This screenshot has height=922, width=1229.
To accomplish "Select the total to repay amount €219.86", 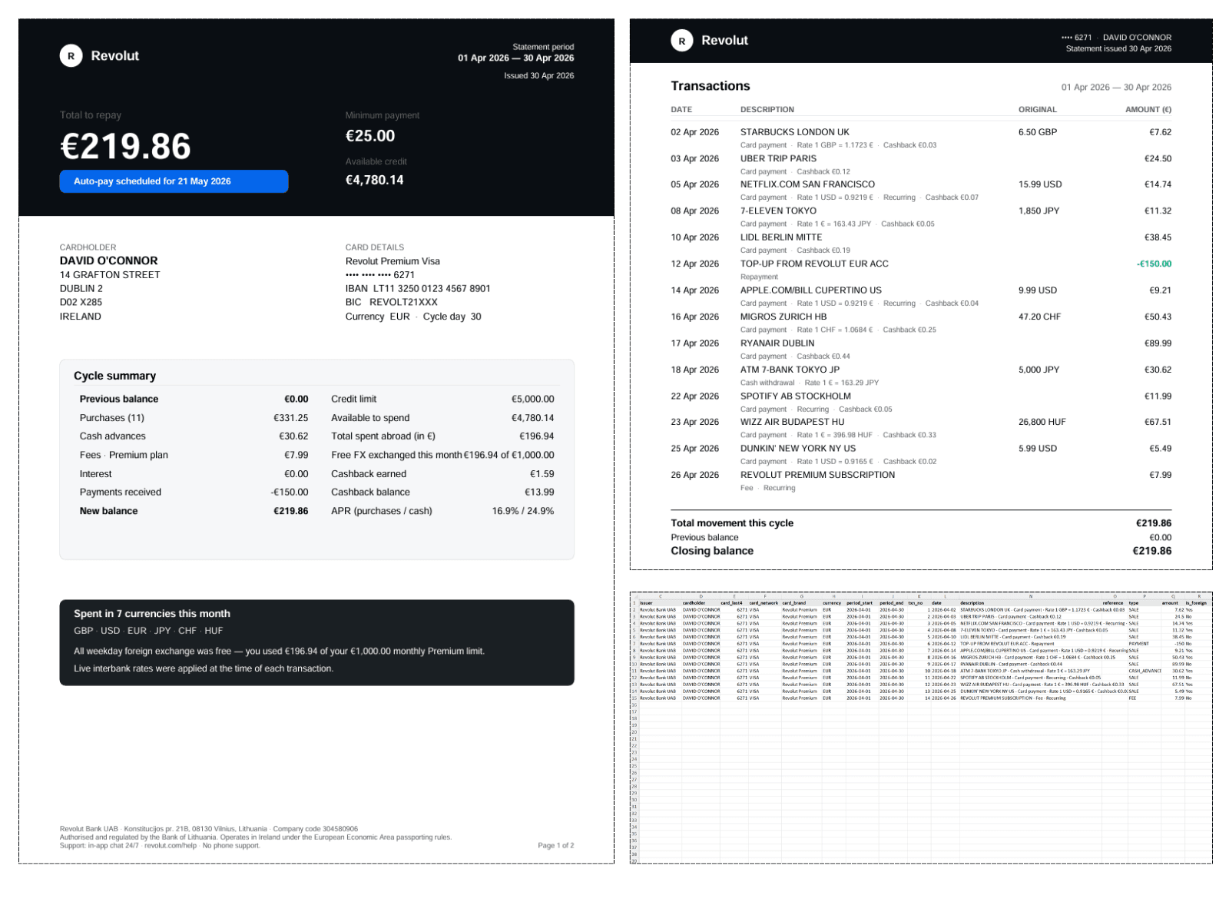I will (x=125, y=147).
